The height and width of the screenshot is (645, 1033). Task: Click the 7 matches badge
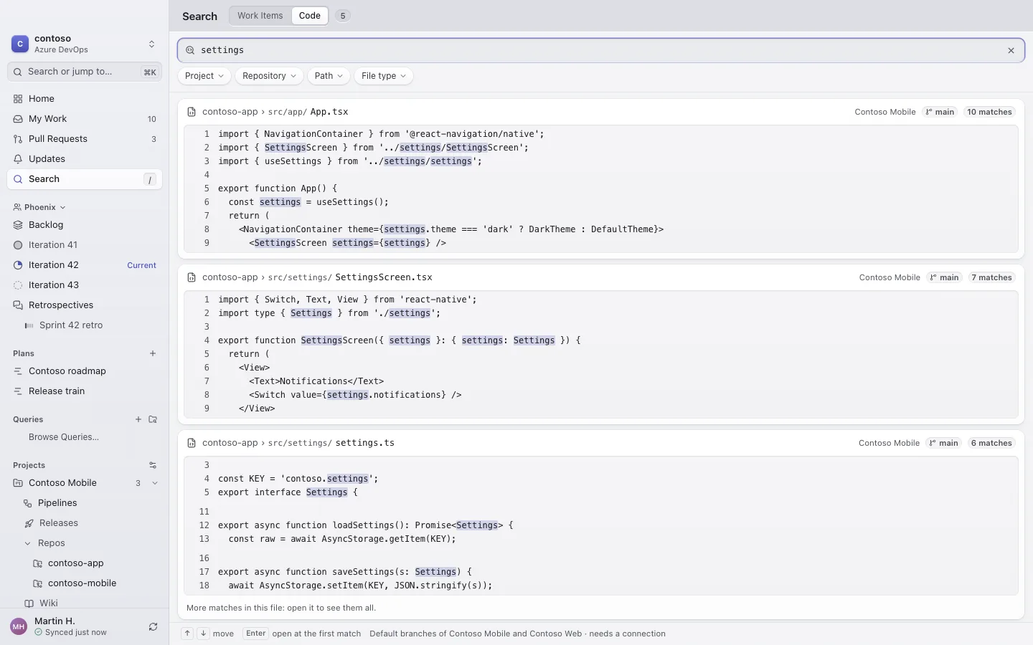point(992,277)
